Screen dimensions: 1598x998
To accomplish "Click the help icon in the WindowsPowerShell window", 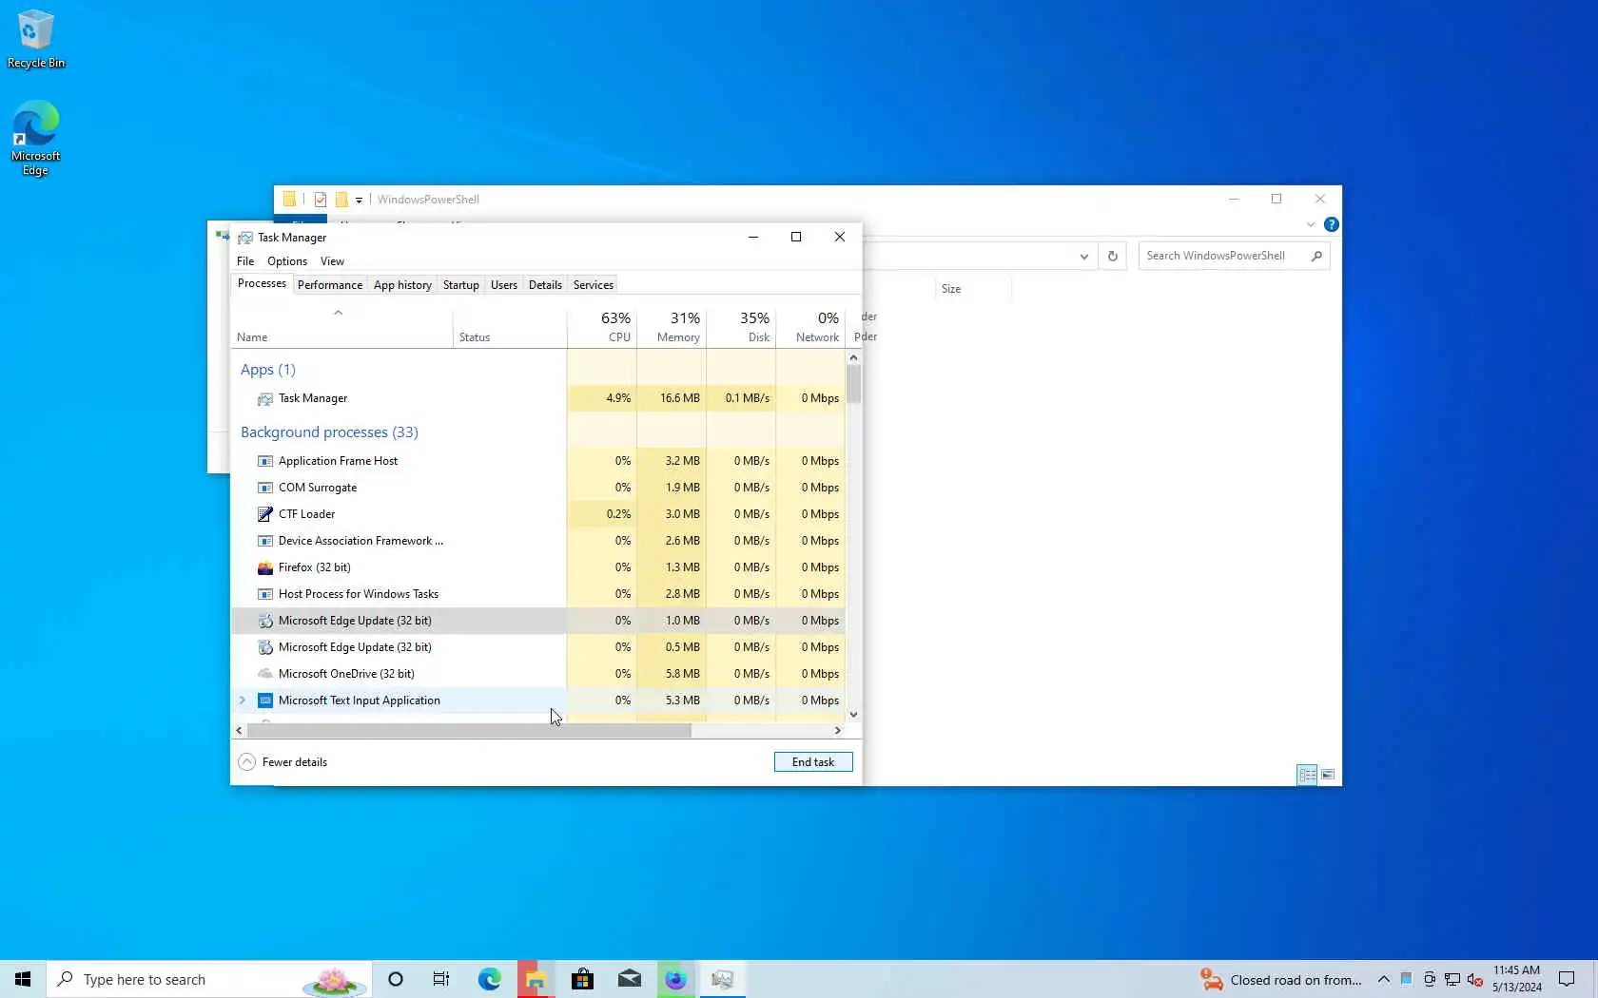I will tap(1332, 224).
